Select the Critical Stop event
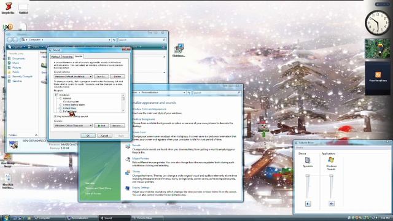The height and width of the screenshot is (221, 393). pos(69,108)
